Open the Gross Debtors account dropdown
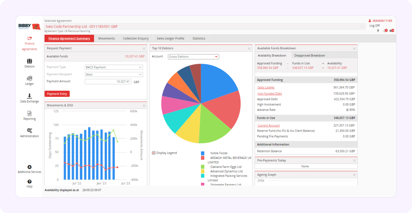The height and width of the screenshot is (213, 412). click(x=193, y=57)
